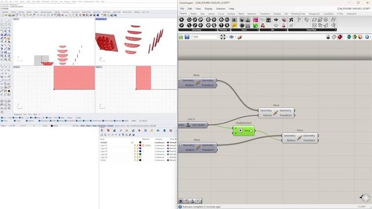Click the clock-shaped icon on the canvas toolbar
The height and width of the screenshot is (209, 372).
(334, 37)
